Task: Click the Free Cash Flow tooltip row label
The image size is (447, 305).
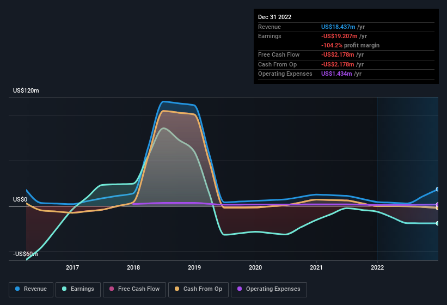Action: coord(279,54)
